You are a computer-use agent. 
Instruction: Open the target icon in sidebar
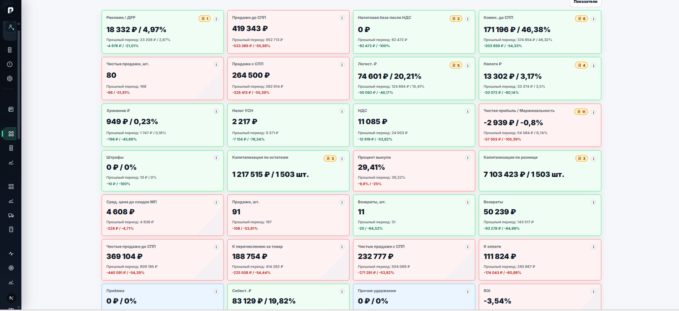[x=11, y=268]
